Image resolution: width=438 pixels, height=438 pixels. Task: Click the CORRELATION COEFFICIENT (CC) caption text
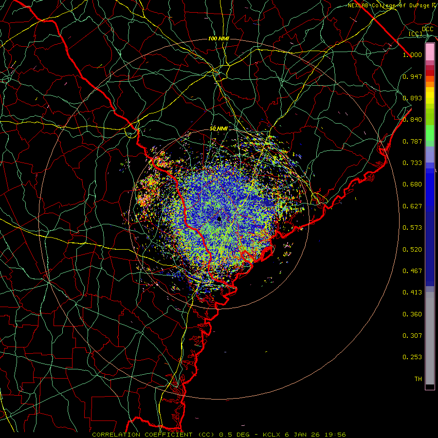[153, 435]
